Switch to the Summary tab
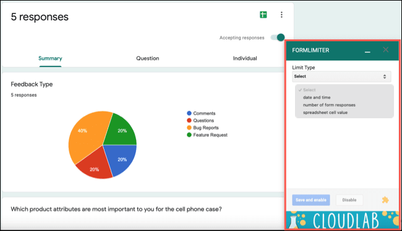Viewport: 402px width, 231px height. [x=50, y=59]
